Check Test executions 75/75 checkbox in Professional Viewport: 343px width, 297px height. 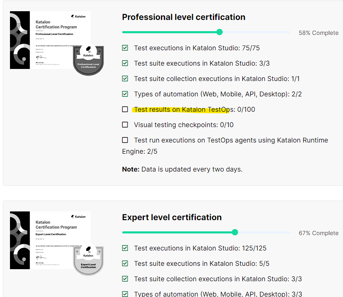pyautogui.click(x=125, y=48)
